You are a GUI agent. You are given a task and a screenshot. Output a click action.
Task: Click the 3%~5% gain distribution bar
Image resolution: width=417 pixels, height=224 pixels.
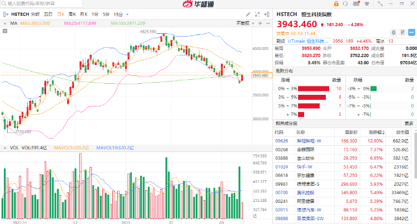coord(312,97)
